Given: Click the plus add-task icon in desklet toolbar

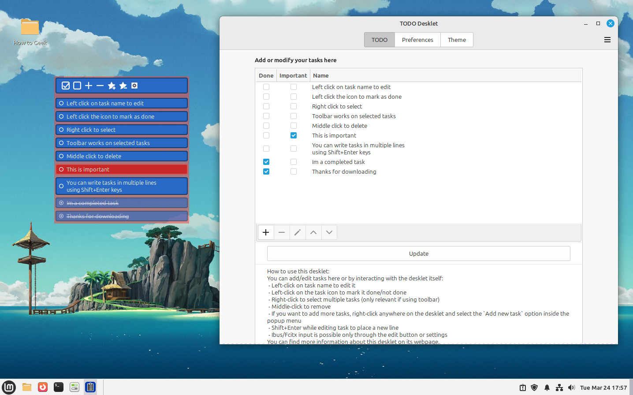Looking at the screenshot, I should [x=89, y=86].
